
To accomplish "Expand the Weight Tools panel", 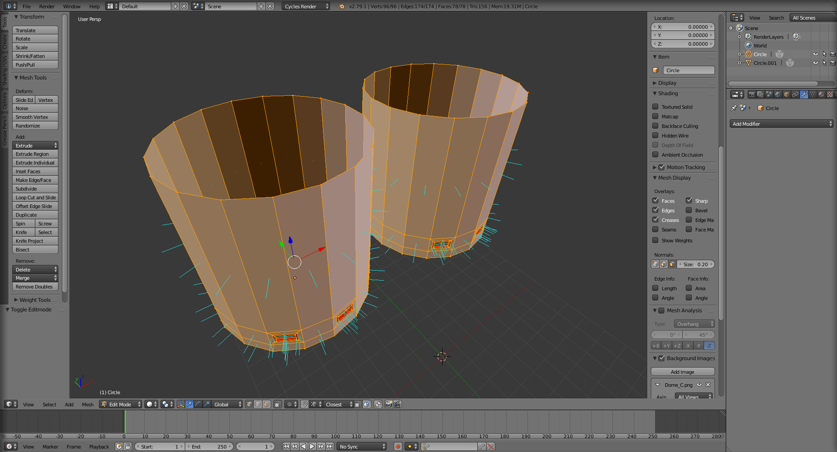I will (x=35, y=300).
